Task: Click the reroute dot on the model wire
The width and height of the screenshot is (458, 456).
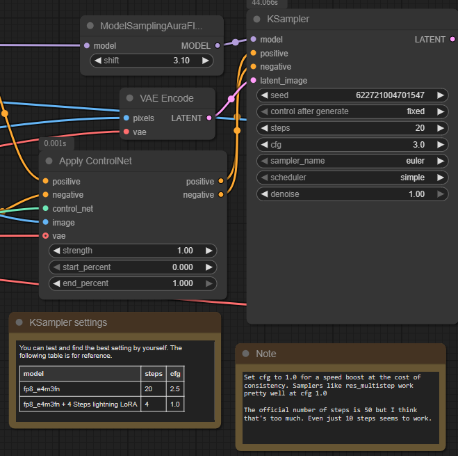Action: (x=236, y=42)
